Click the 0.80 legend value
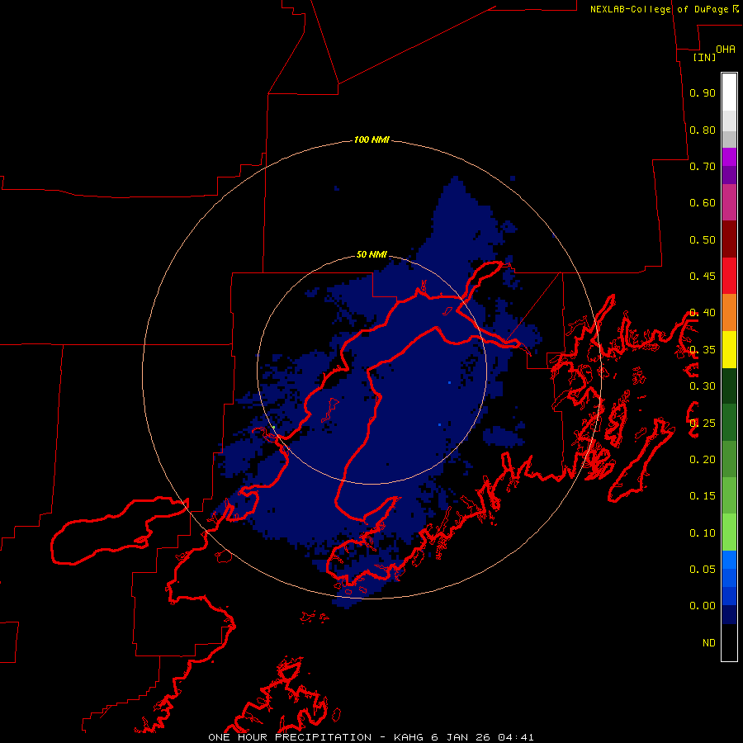 (x=703, y=130)
